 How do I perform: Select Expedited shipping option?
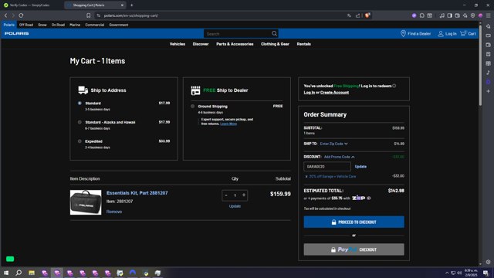coord(80,141)
